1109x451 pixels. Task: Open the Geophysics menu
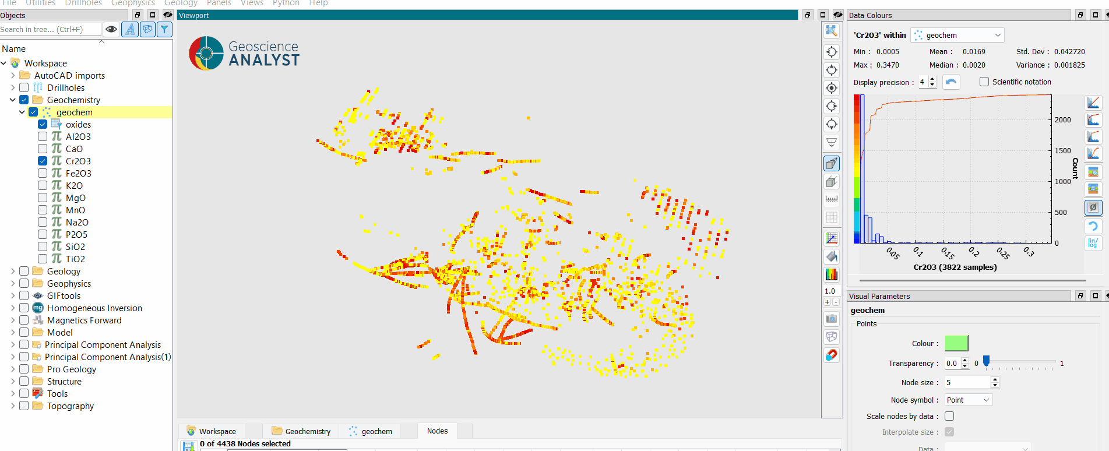(133, 3)
